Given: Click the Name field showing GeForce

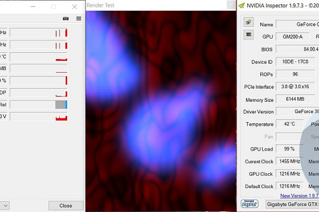Looking at the screenshot, I should click(x=298, y=24).
